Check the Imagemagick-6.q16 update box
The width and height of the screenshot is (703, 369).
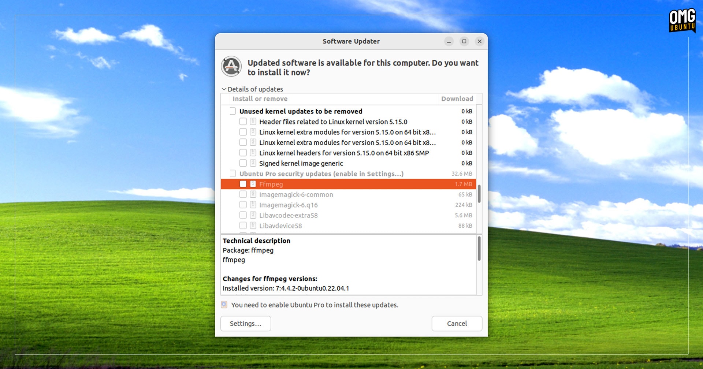point(243,205)
